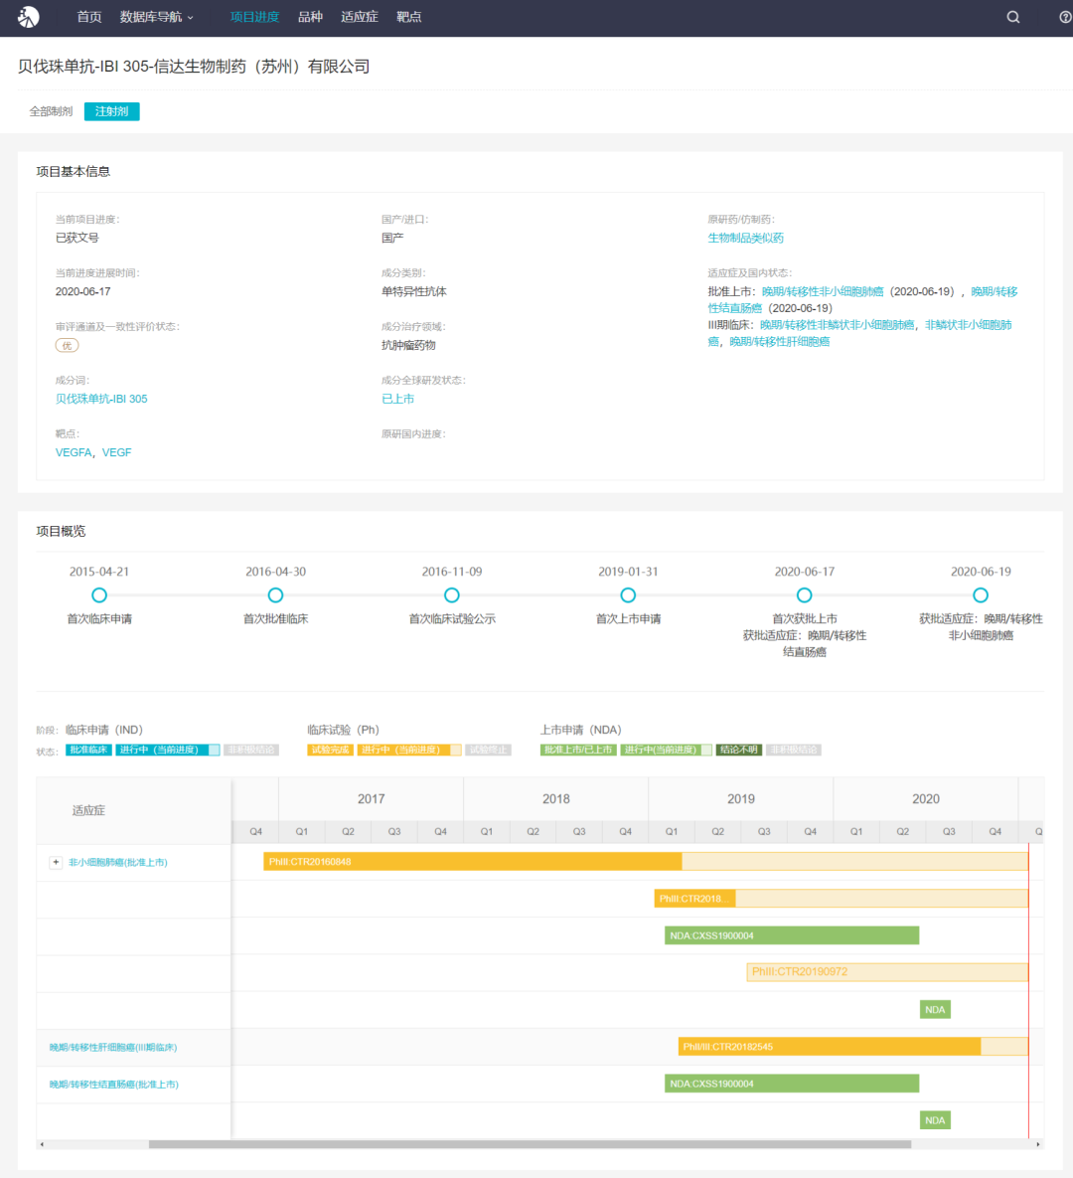Viewport: 1073px width, 1178px height.
Task: Click the 2020-06-17 首次获批上市 marker
Action: (804, 595)
